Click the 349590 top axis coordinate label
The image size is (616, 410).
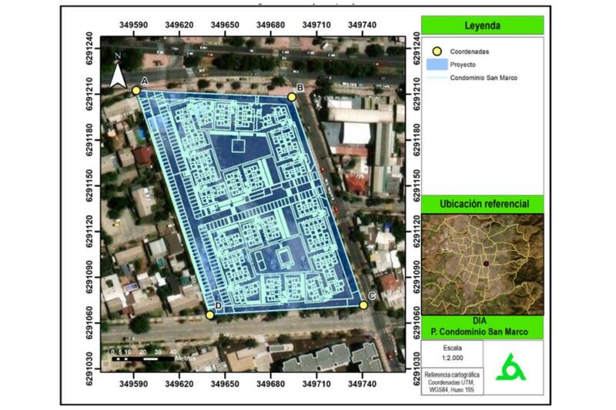(134, 25)
